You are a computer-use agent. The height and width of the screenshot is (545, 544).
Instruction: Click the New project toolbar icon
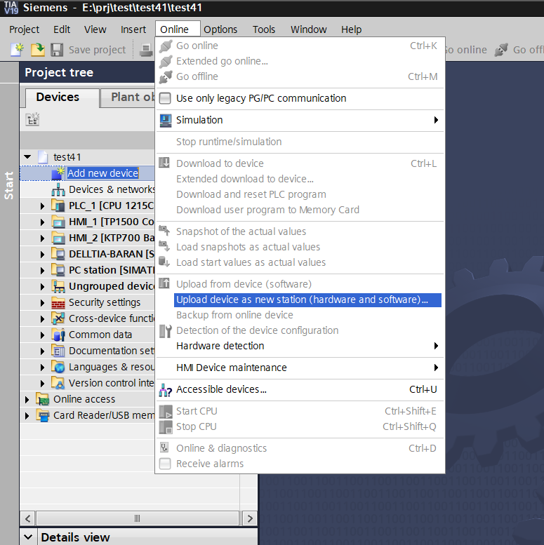tap(17, 50)
